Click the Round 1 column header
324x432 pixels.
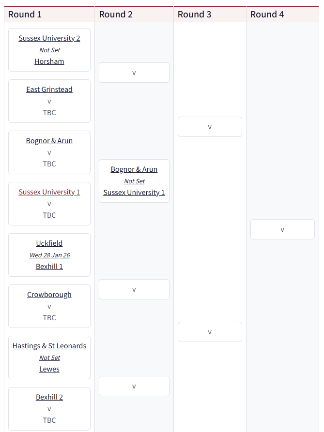click(x=25, y=15)
